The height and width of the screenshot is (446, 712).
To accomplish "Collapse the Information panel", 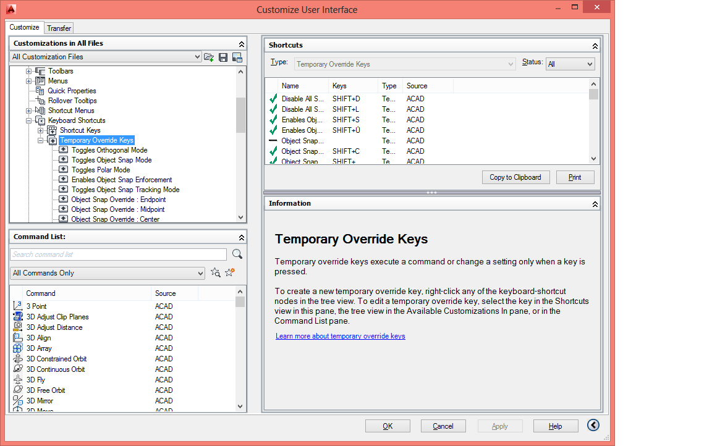I will tap(595, 204).
